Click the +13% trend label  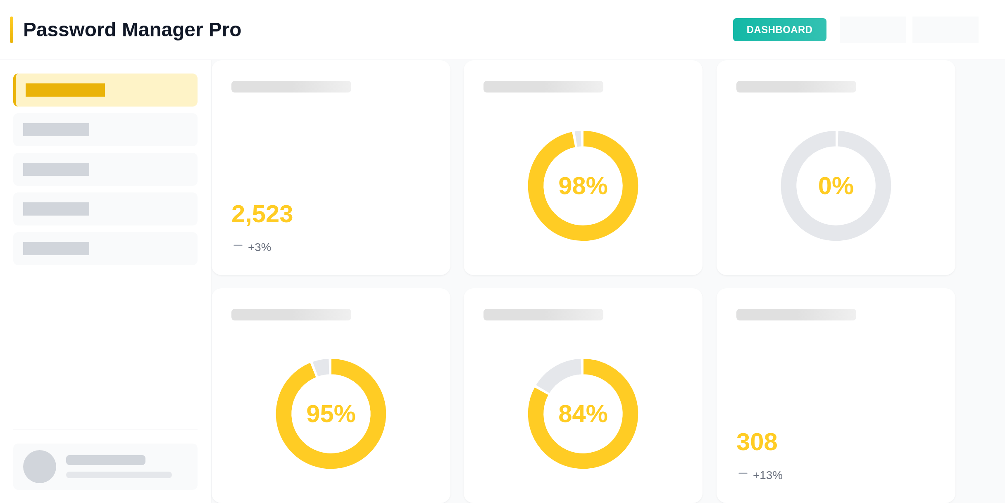(x=768, y=475)
